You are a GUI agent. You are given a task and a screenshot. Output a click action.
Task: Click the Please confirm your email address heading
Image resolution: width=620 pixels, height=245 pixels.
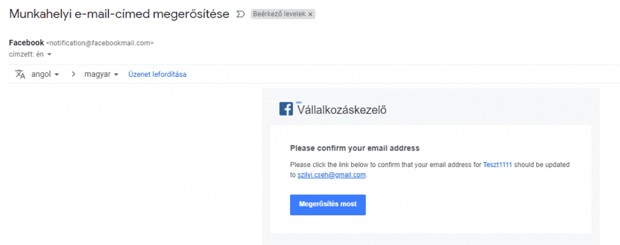coord(355,148)
